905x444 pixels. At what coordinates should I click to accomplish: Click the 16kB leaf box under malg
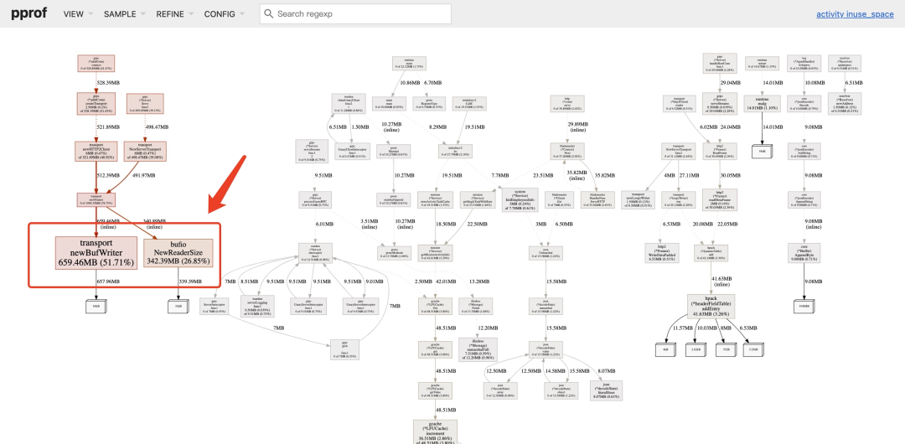pyautogui.click(x=763, y=152)
